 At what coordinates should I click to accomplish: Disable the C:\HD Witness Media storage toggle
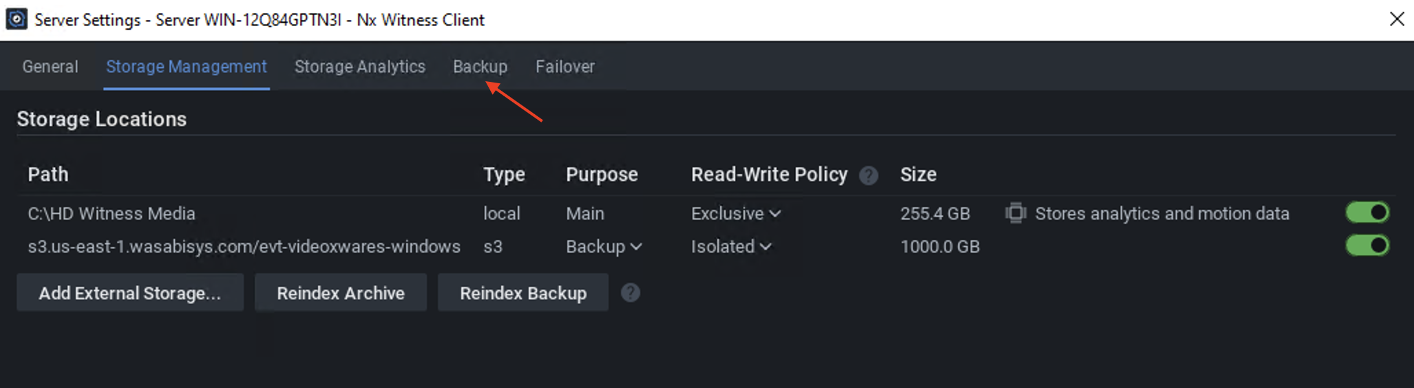click(1368, 213)
